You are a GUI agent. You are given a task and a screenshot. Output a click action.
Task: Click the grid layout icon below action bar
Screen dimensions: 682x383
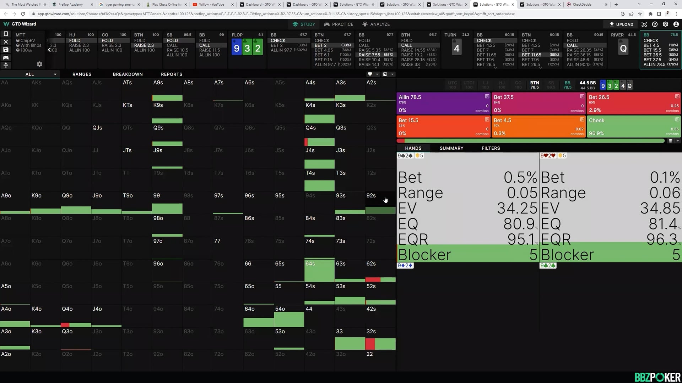pos(670,141)
